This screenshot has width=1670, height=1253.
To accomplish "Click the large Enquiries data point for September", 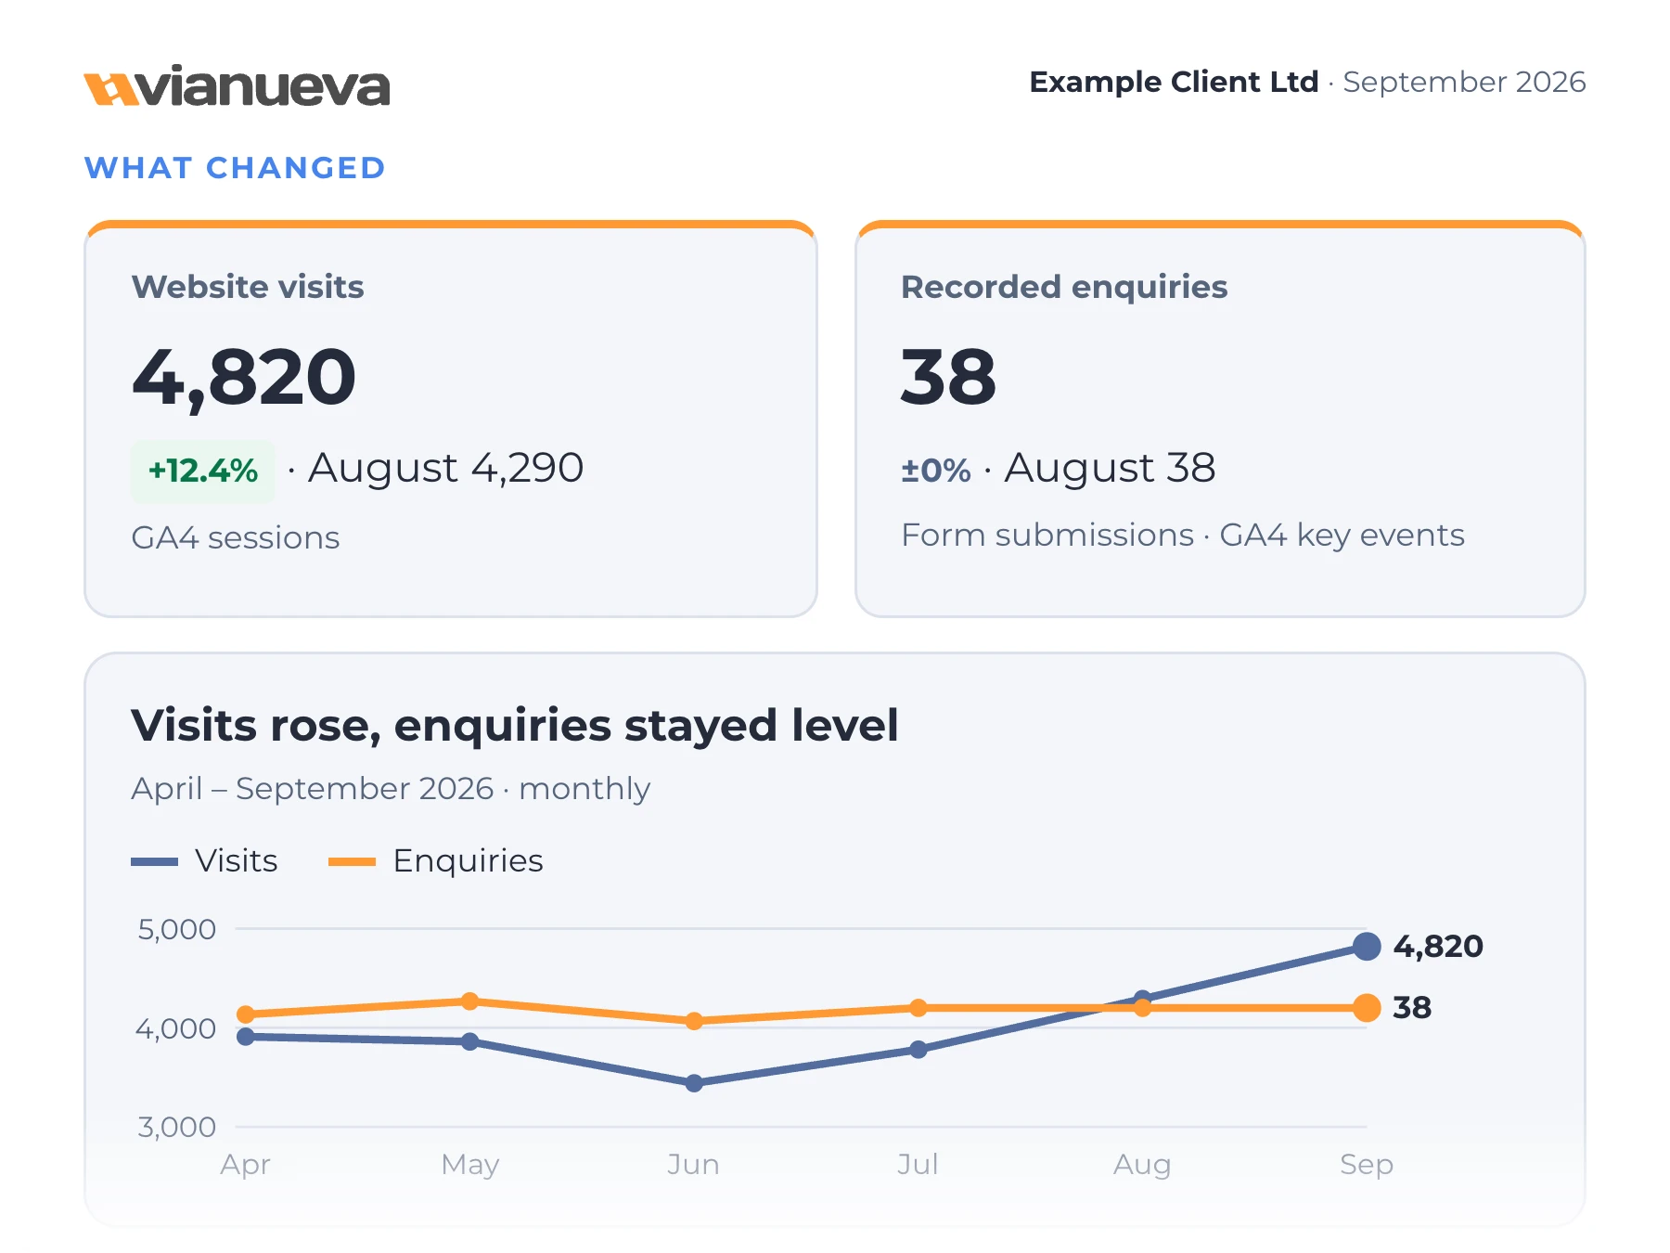I will click(x=1367, y=1008).
